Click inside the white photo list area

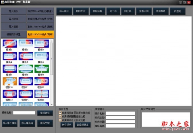[124, 61]
